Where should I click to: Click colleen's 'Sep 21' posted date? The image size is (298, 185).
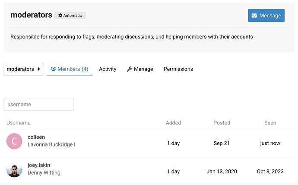point(222,143)
